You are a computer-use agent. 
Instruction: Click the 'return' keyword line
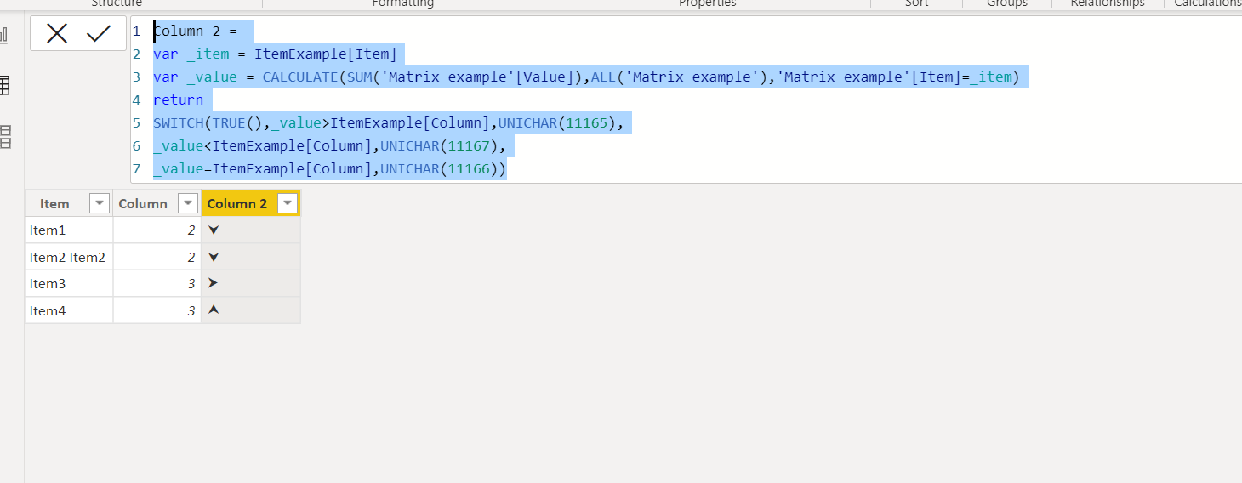(x=178, y=100)
